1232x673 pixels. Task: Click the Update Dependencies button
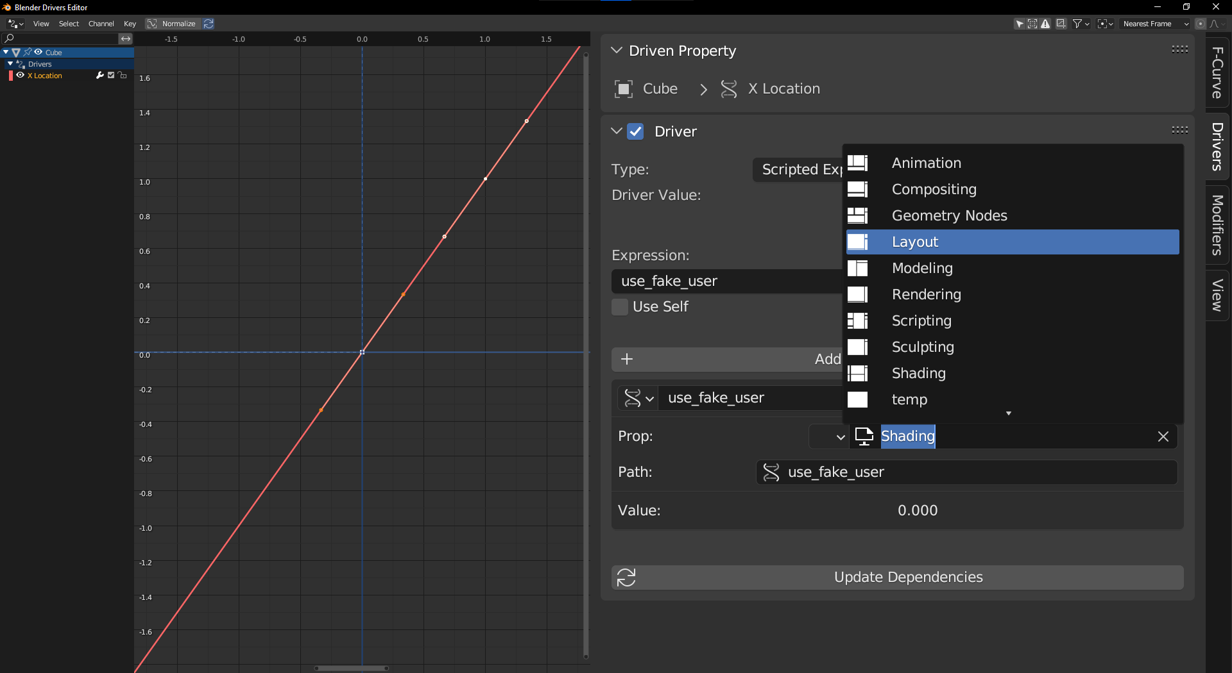[x=898, y=577]
